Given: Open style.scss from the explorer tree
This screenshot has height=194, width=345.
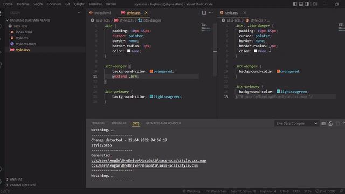Looking at the screenshot, I should (23, 50).
